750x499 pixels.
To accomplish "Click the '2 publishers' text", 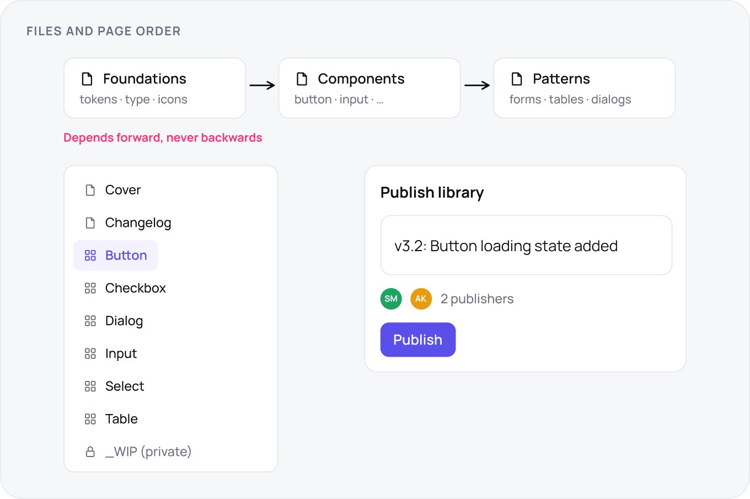I will (x=477, y=299).
